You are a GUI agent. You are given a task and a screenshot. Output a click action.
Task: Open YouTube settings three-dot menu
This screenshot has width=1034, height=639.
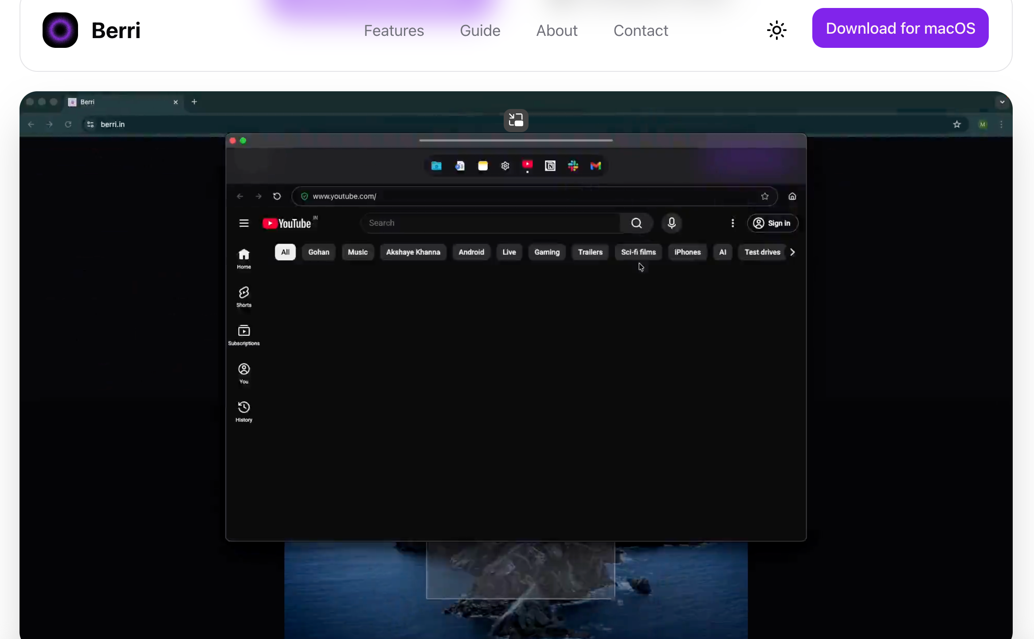point(732,223)
